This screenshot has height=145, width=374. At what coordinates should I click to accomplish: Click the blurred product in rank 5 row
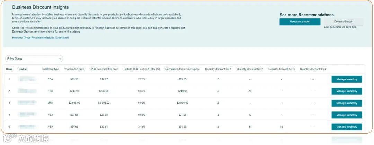pos(27,127)
